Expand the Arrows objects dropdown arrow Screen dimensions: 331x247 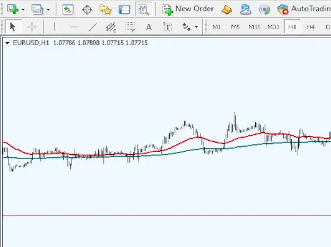pos(196,27)
